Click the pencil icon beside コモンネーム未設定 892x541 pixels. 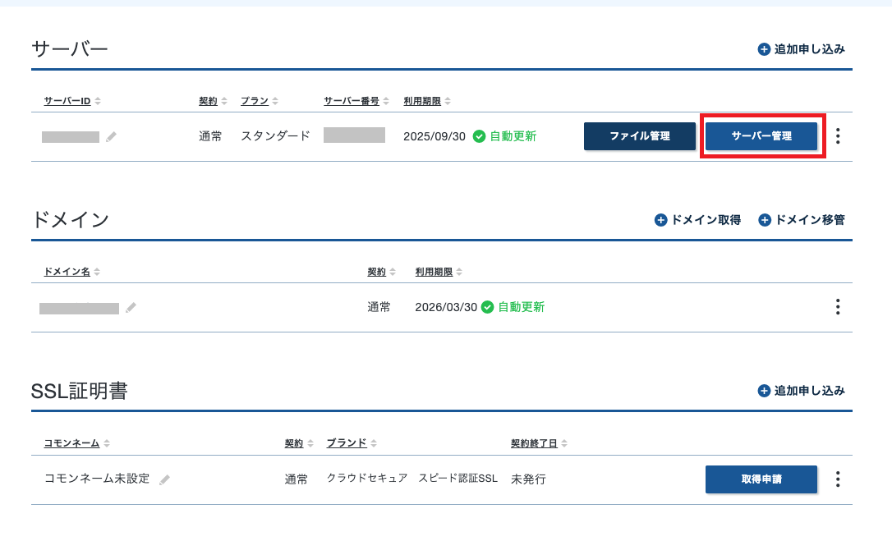click(164, 479)
